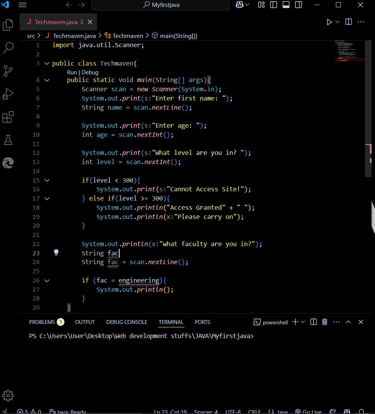Open the Explorer view in the activity bar
The width and height of the screenshot is (375, 414).
click(8, 25)
